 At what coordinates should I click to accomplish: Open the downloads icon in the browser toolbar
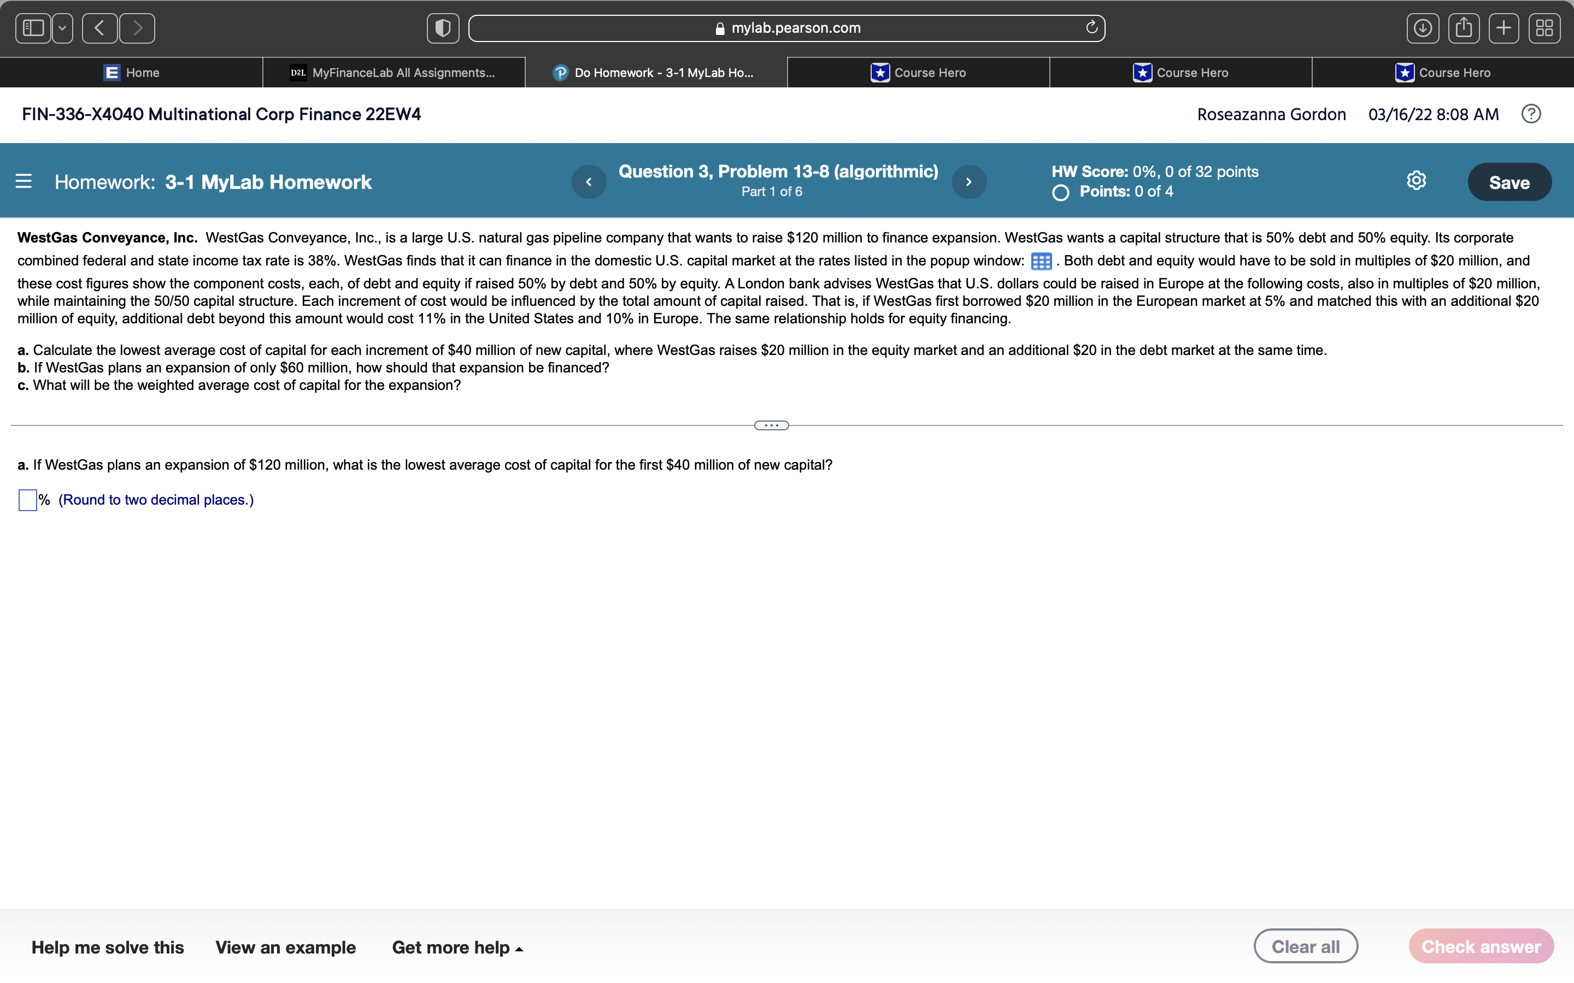coord(1423,27)
